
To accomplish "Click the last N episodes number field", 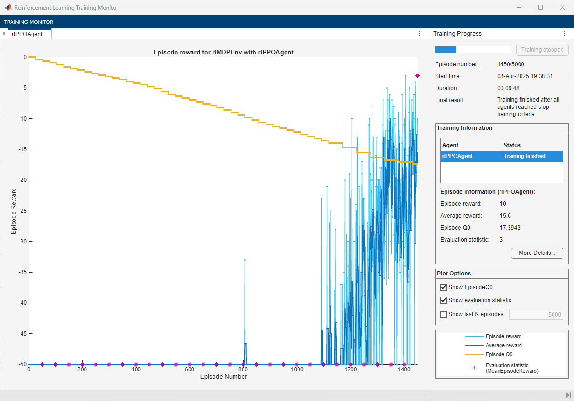I will (x=536, y=314).
